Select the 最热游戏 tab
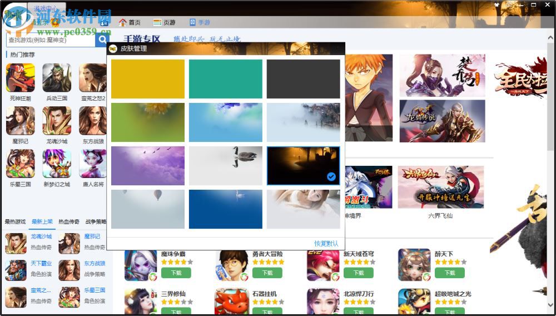The image size is (556, 316). (x=15, y=221)
